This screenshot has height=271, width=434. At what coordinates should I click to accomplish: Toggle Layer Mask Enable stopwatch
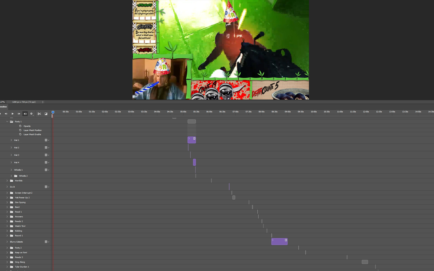pos(20,134)
